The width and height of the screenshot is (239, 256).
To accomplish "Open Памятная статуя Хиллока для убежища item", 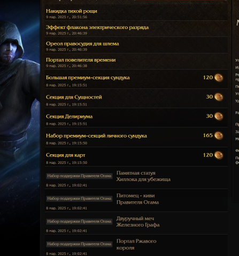I will [143, 176].
